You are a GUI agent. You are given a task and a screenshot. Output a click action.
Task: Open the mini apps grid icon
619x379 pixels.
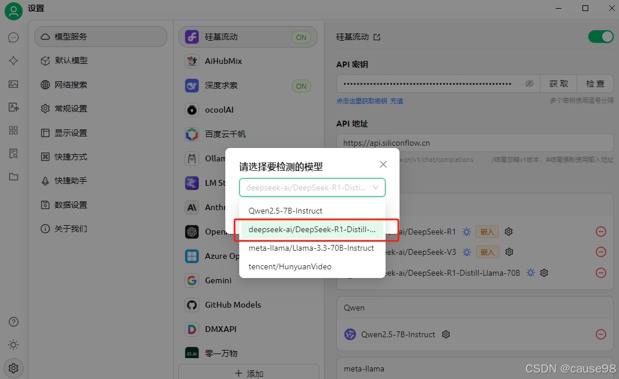(13, 131)
